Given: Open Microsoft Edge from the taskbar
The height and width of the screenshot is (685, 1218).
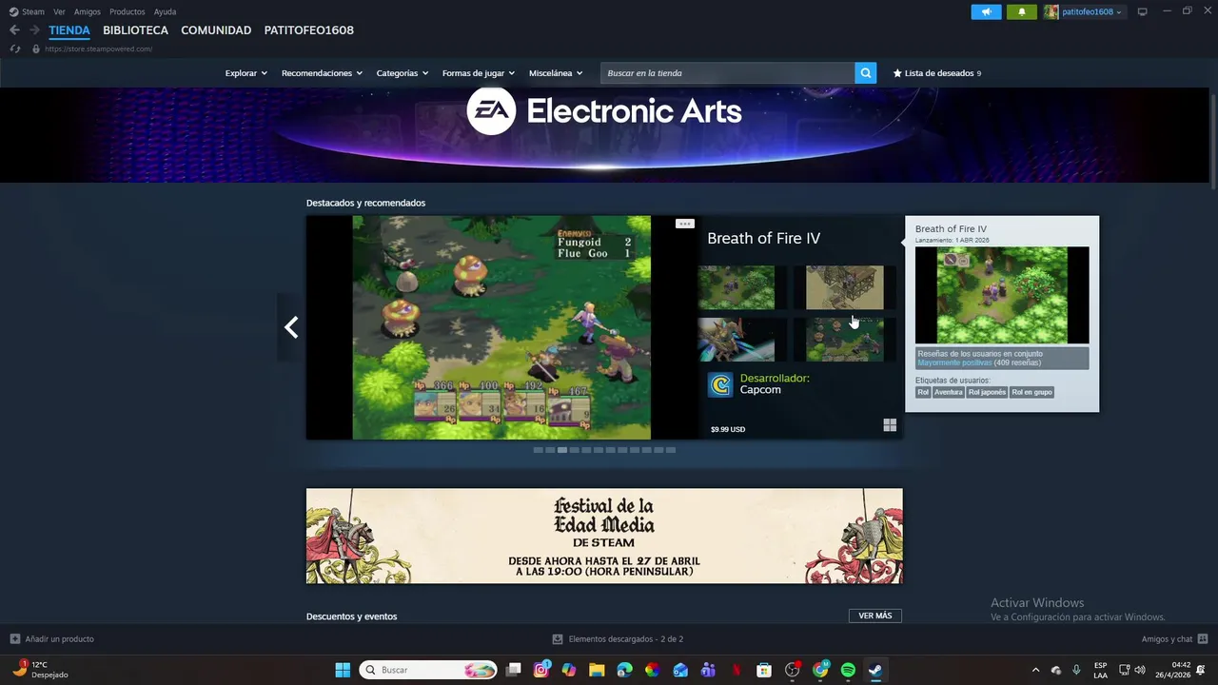Looking at the screenshot, I should [624, 670].
